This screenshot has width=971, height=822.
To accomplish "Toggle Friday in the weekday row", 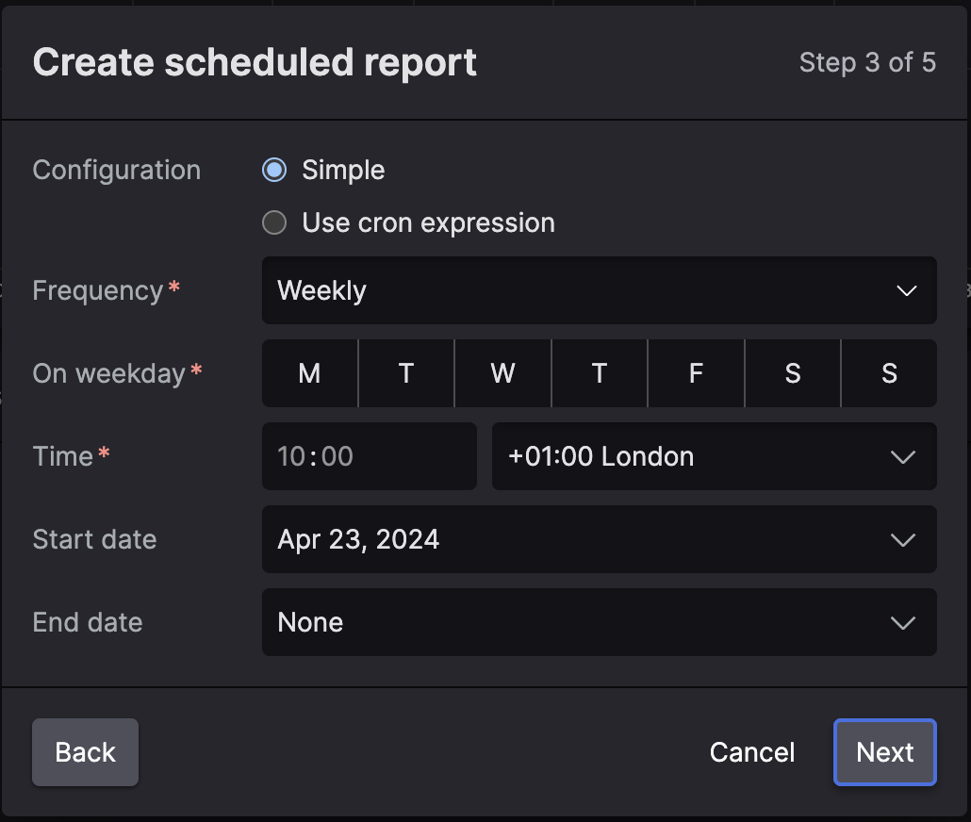I will [696, 373].
